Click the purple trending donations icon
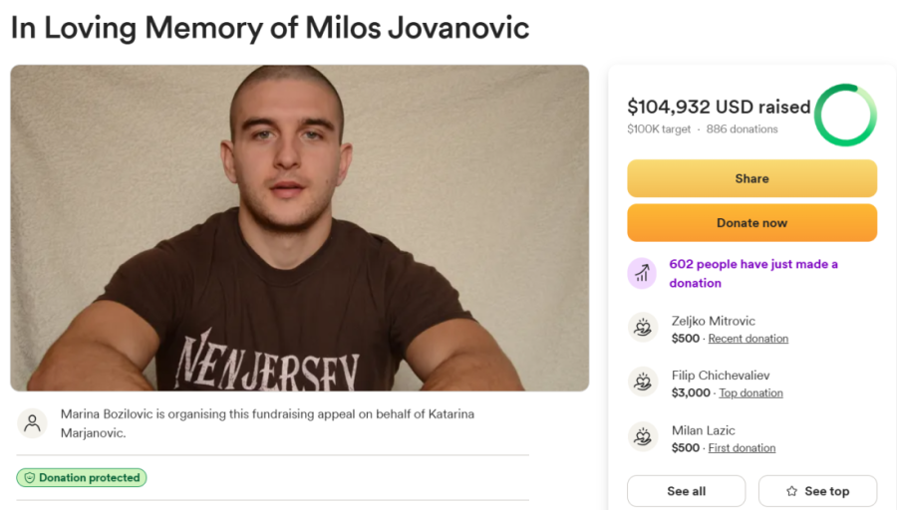The height and width of the screenshot is (510, 897). [x=642, y=273]
